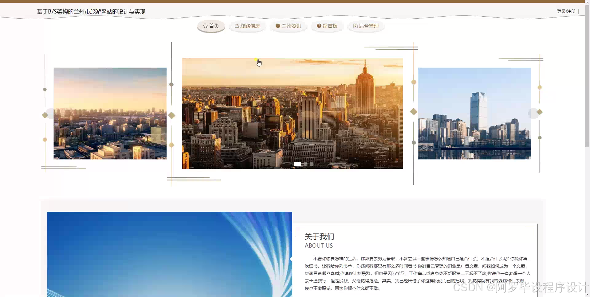Viewport: 590px width, 297px height.
Task: Click the 登录/注册 link
Action: click(566, 11)
